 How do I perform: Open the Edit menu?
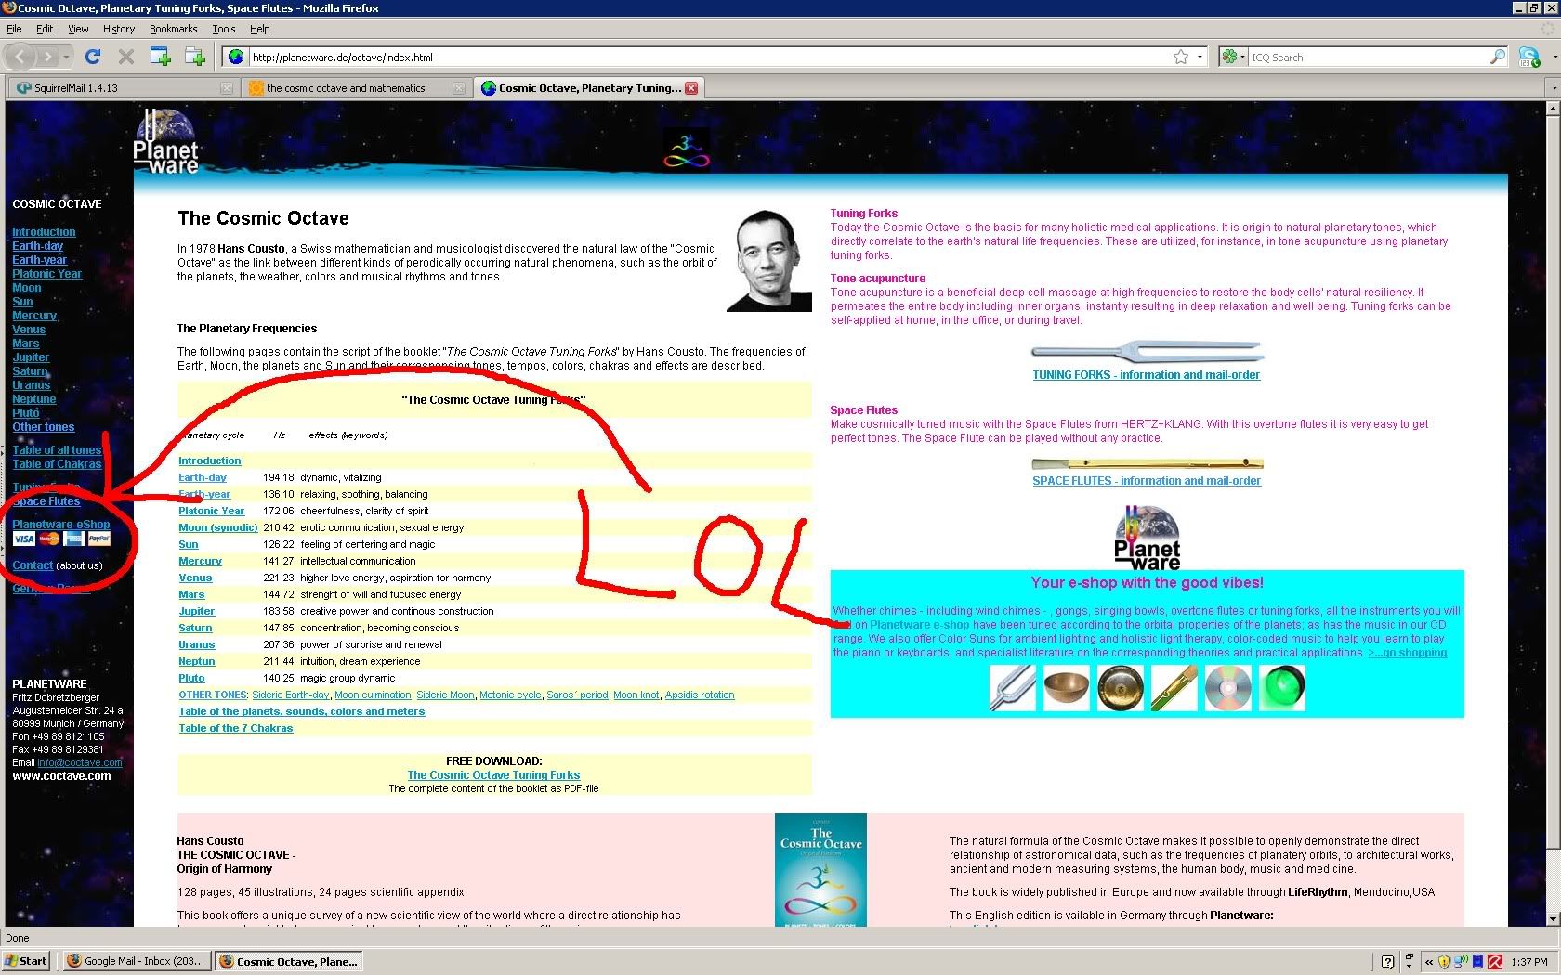[x=45, y=29]
